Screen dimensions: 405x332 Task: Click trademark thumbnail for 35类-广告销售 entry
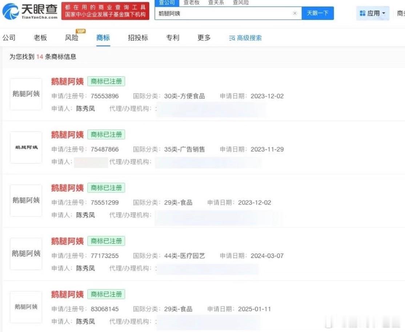[26, 147]
